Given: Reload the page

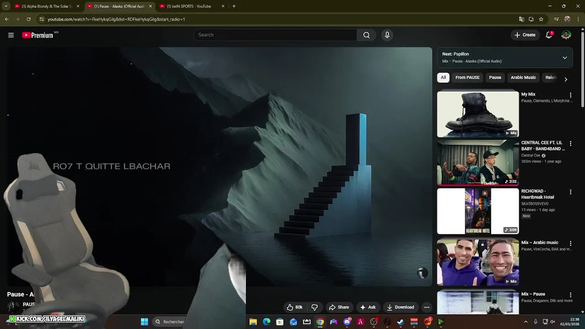Looking at the screenshot, I should tap(28, 19).
